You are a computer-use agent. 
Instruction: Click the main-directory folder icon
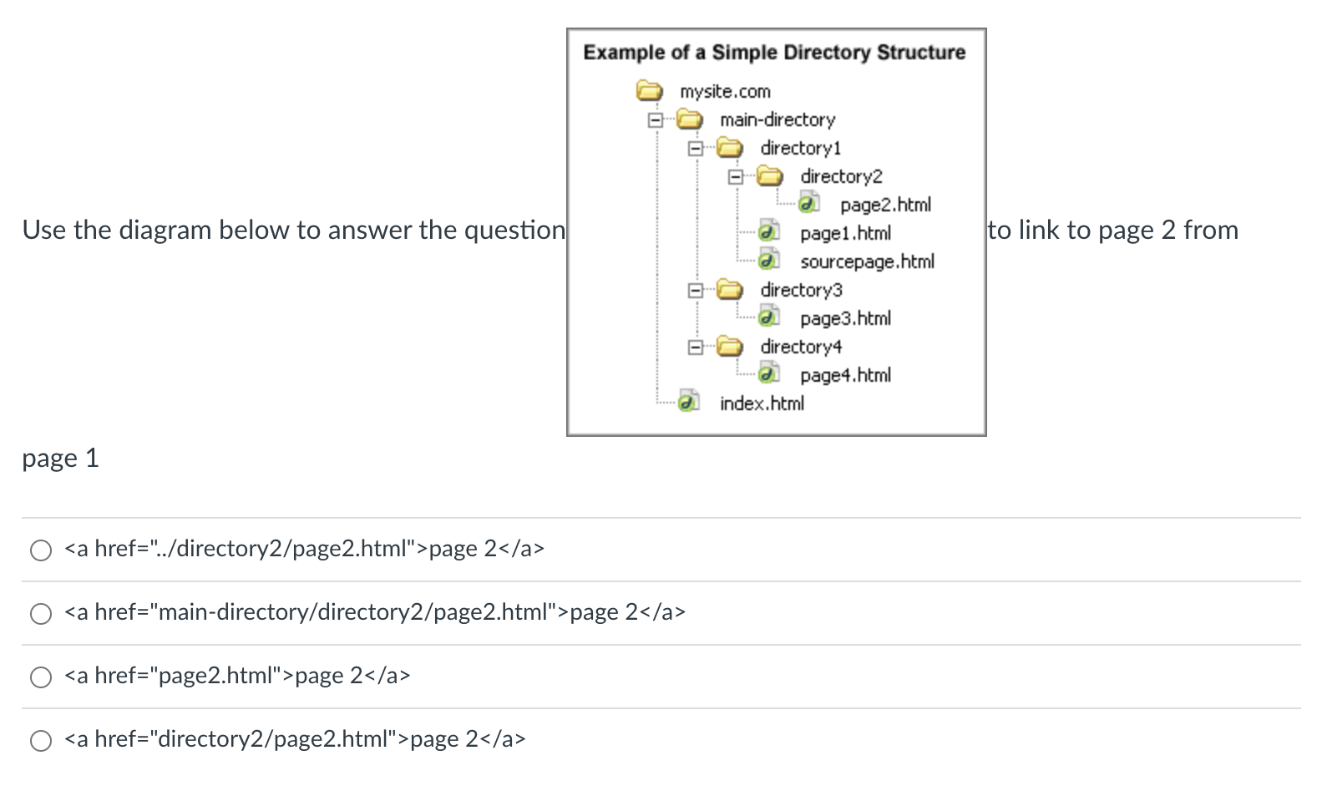tap(688, 119)
